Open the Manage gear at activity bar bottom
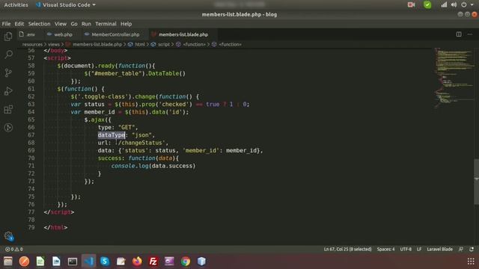The width and height of the screenshot is (479, 269). pyautogui.click(x=8, y=236)
